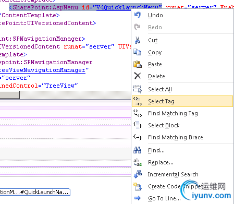The image size is (234, 204).
Task: Click the Copy pages icon
Action: click(138, 52)
